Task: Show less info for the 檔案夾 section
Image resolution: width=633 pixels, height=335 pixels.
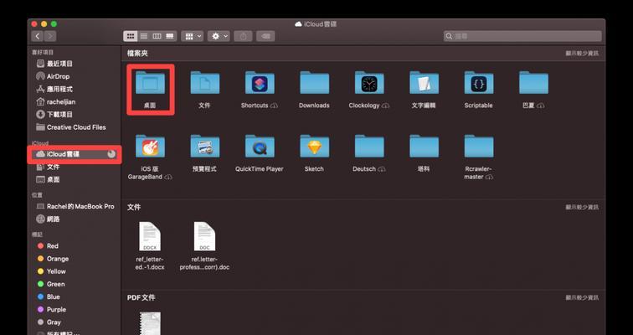Action: [x=582, y=54]
